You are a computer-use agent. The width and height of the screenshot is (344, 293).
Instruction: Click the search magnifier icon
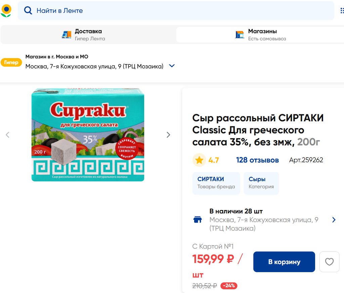(28, 11)
